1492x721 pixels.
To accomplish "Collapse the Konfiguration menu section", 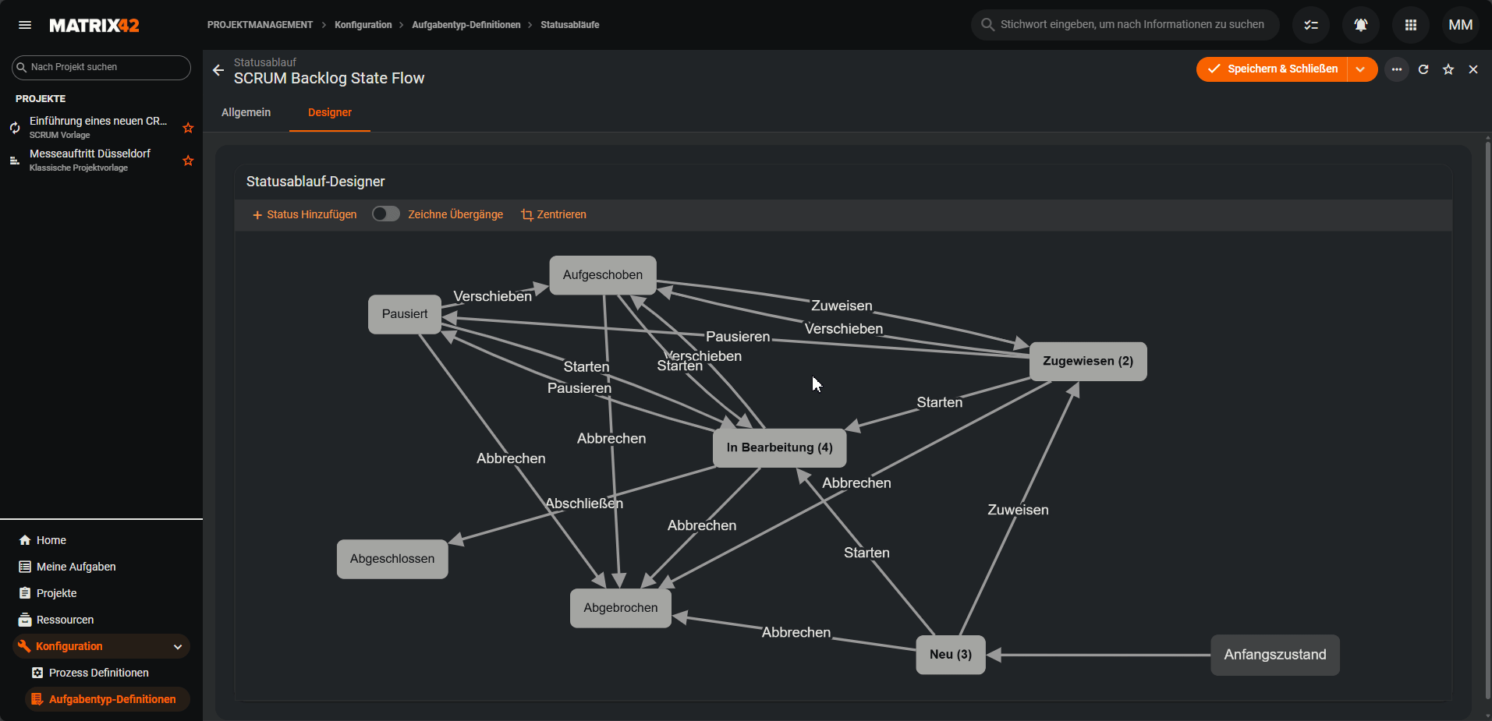I will click(178, 646).
